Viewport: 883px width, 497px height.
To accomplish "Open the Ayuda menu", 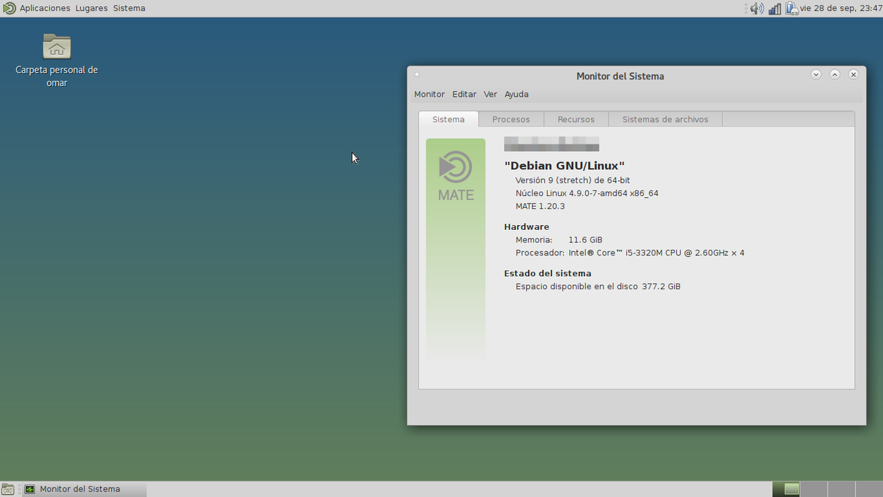I will (517, 94).
